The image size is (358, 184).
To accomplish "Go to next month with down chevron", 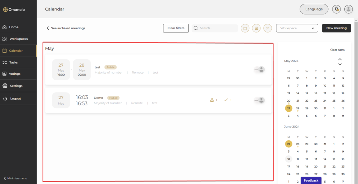I will click(340, 64).
